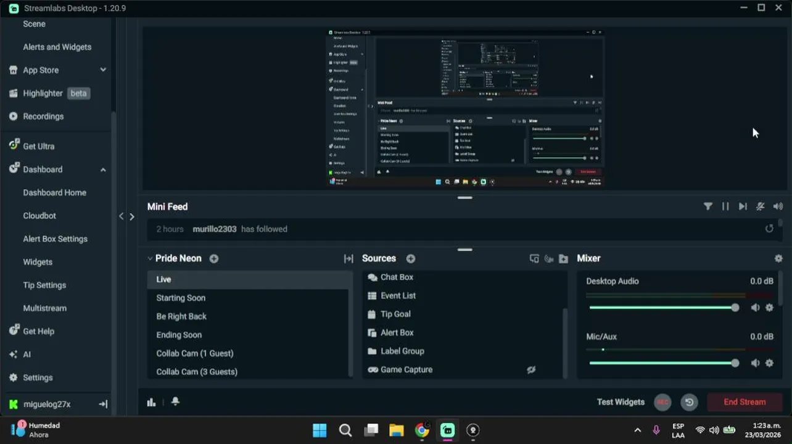Add a source folder icon

point(563,259)
